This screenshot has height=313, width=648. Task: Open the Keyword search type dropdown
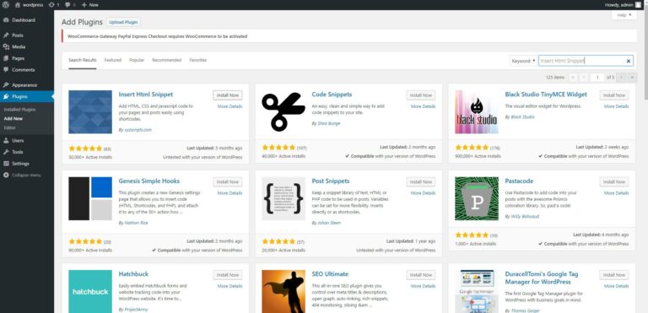(x=523, y=62)
